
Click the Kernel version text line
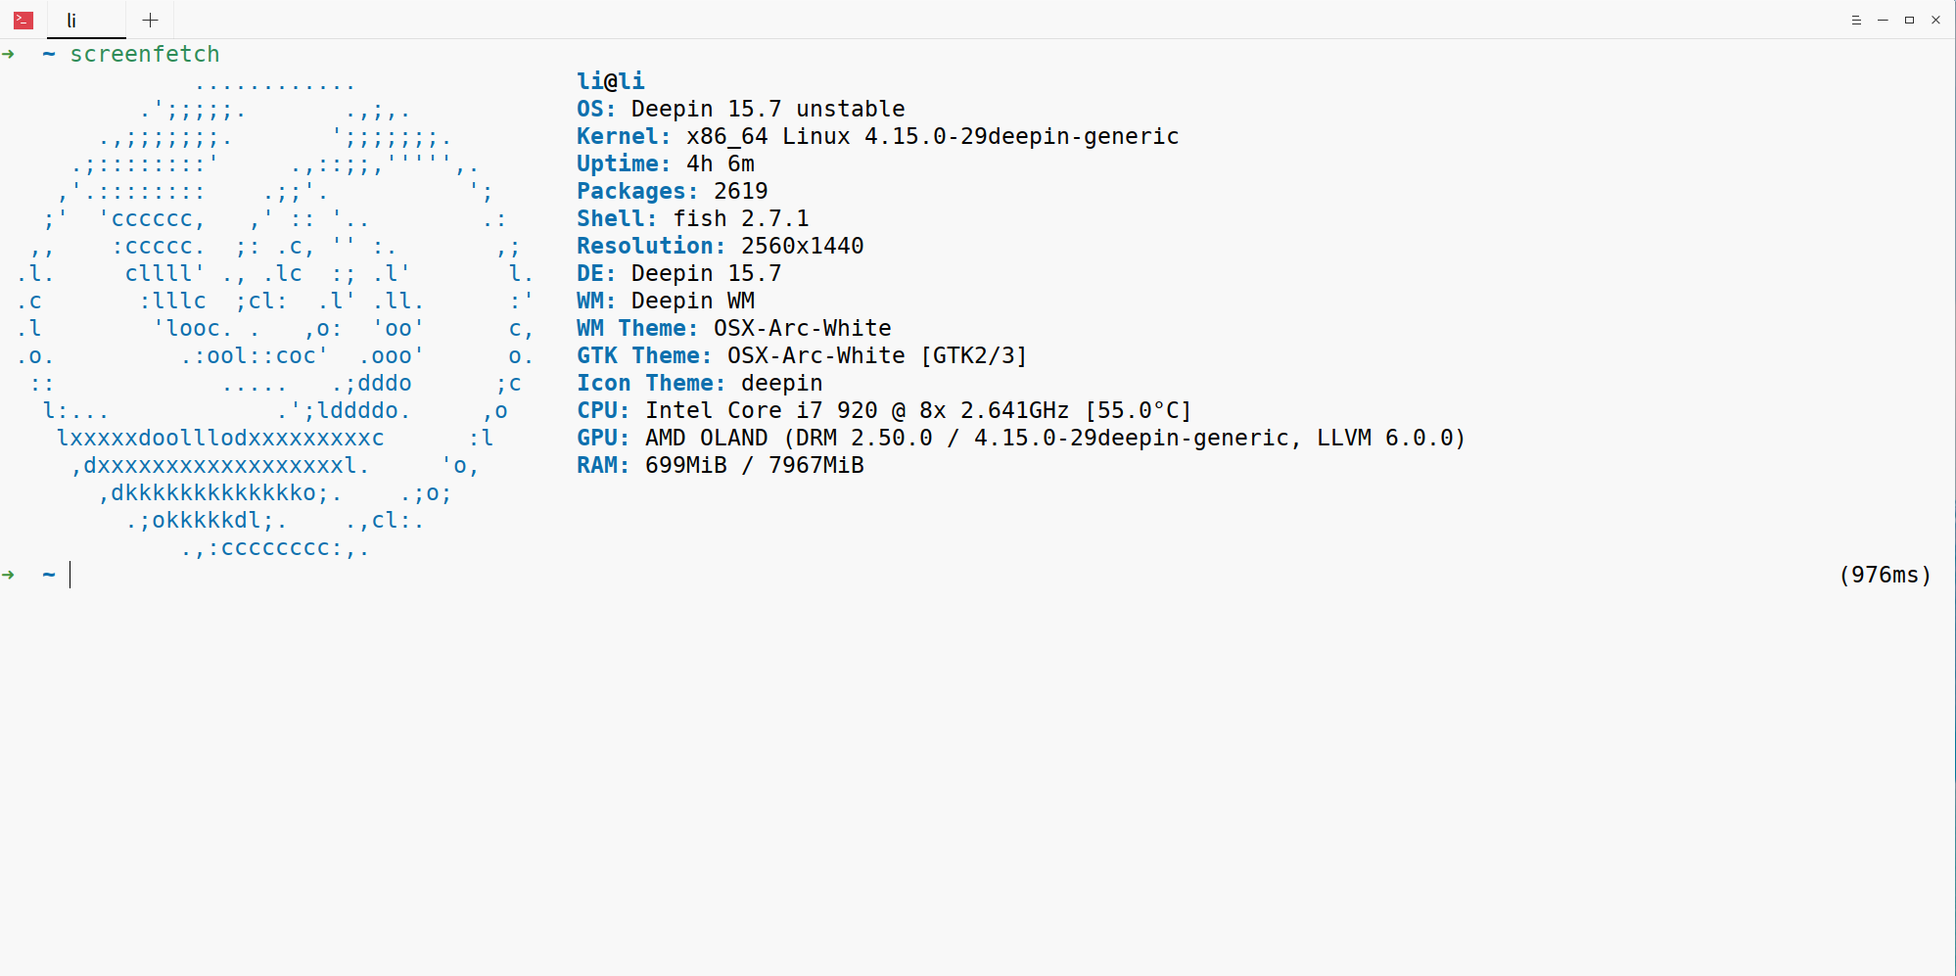(878, 136)
